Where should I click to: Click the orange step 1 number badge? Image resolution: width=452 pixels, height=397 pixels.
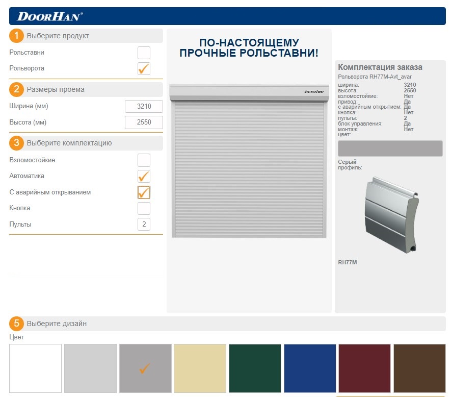tap(16, 36)
